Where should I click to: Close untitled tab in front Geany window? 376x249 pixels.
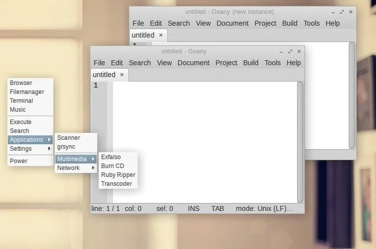pyautogui.click(x=122, y=75)
